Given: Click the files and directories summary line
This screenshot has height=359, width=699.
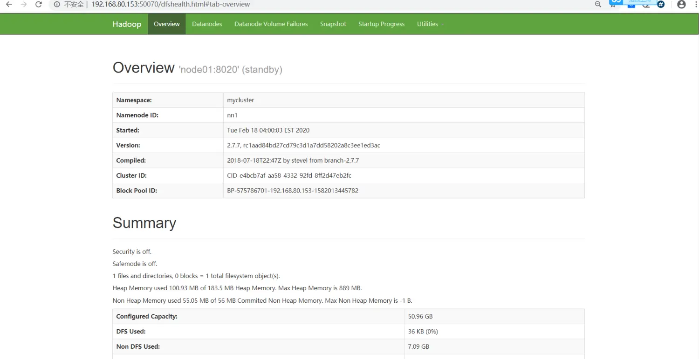Looking at the screenshot, I should pyautogui.click(x=196, y=276).
